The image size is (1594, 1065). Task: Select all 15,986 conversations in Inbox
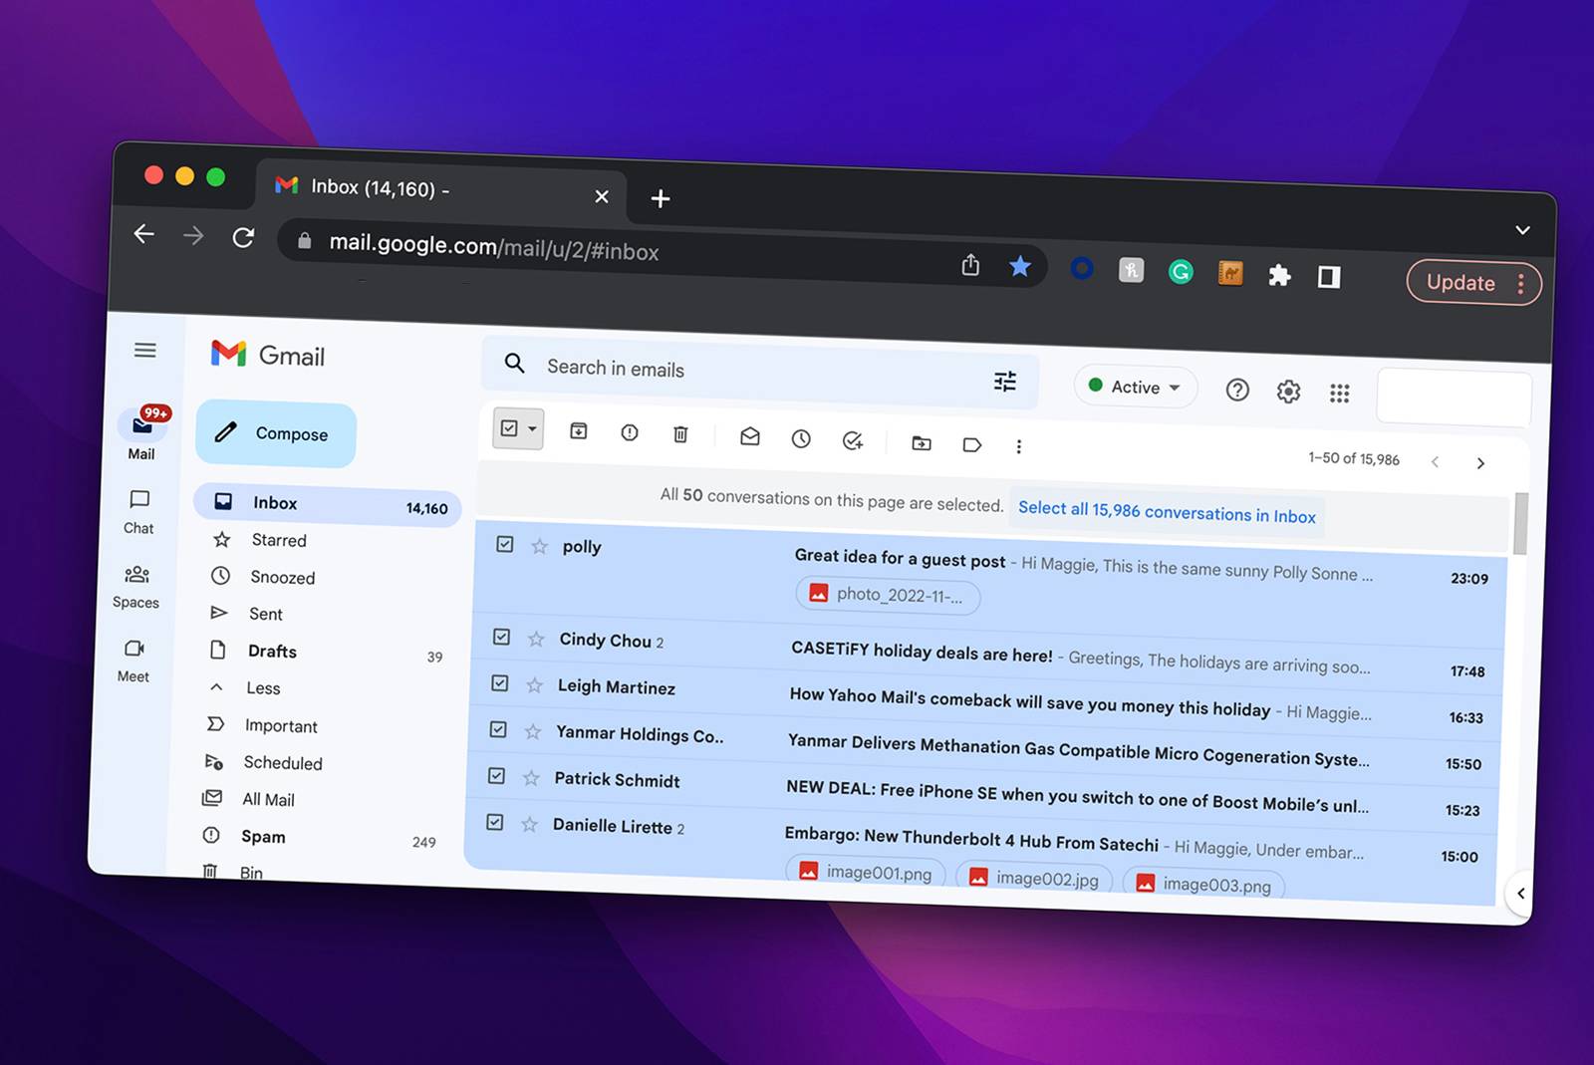click(1167, 512)
